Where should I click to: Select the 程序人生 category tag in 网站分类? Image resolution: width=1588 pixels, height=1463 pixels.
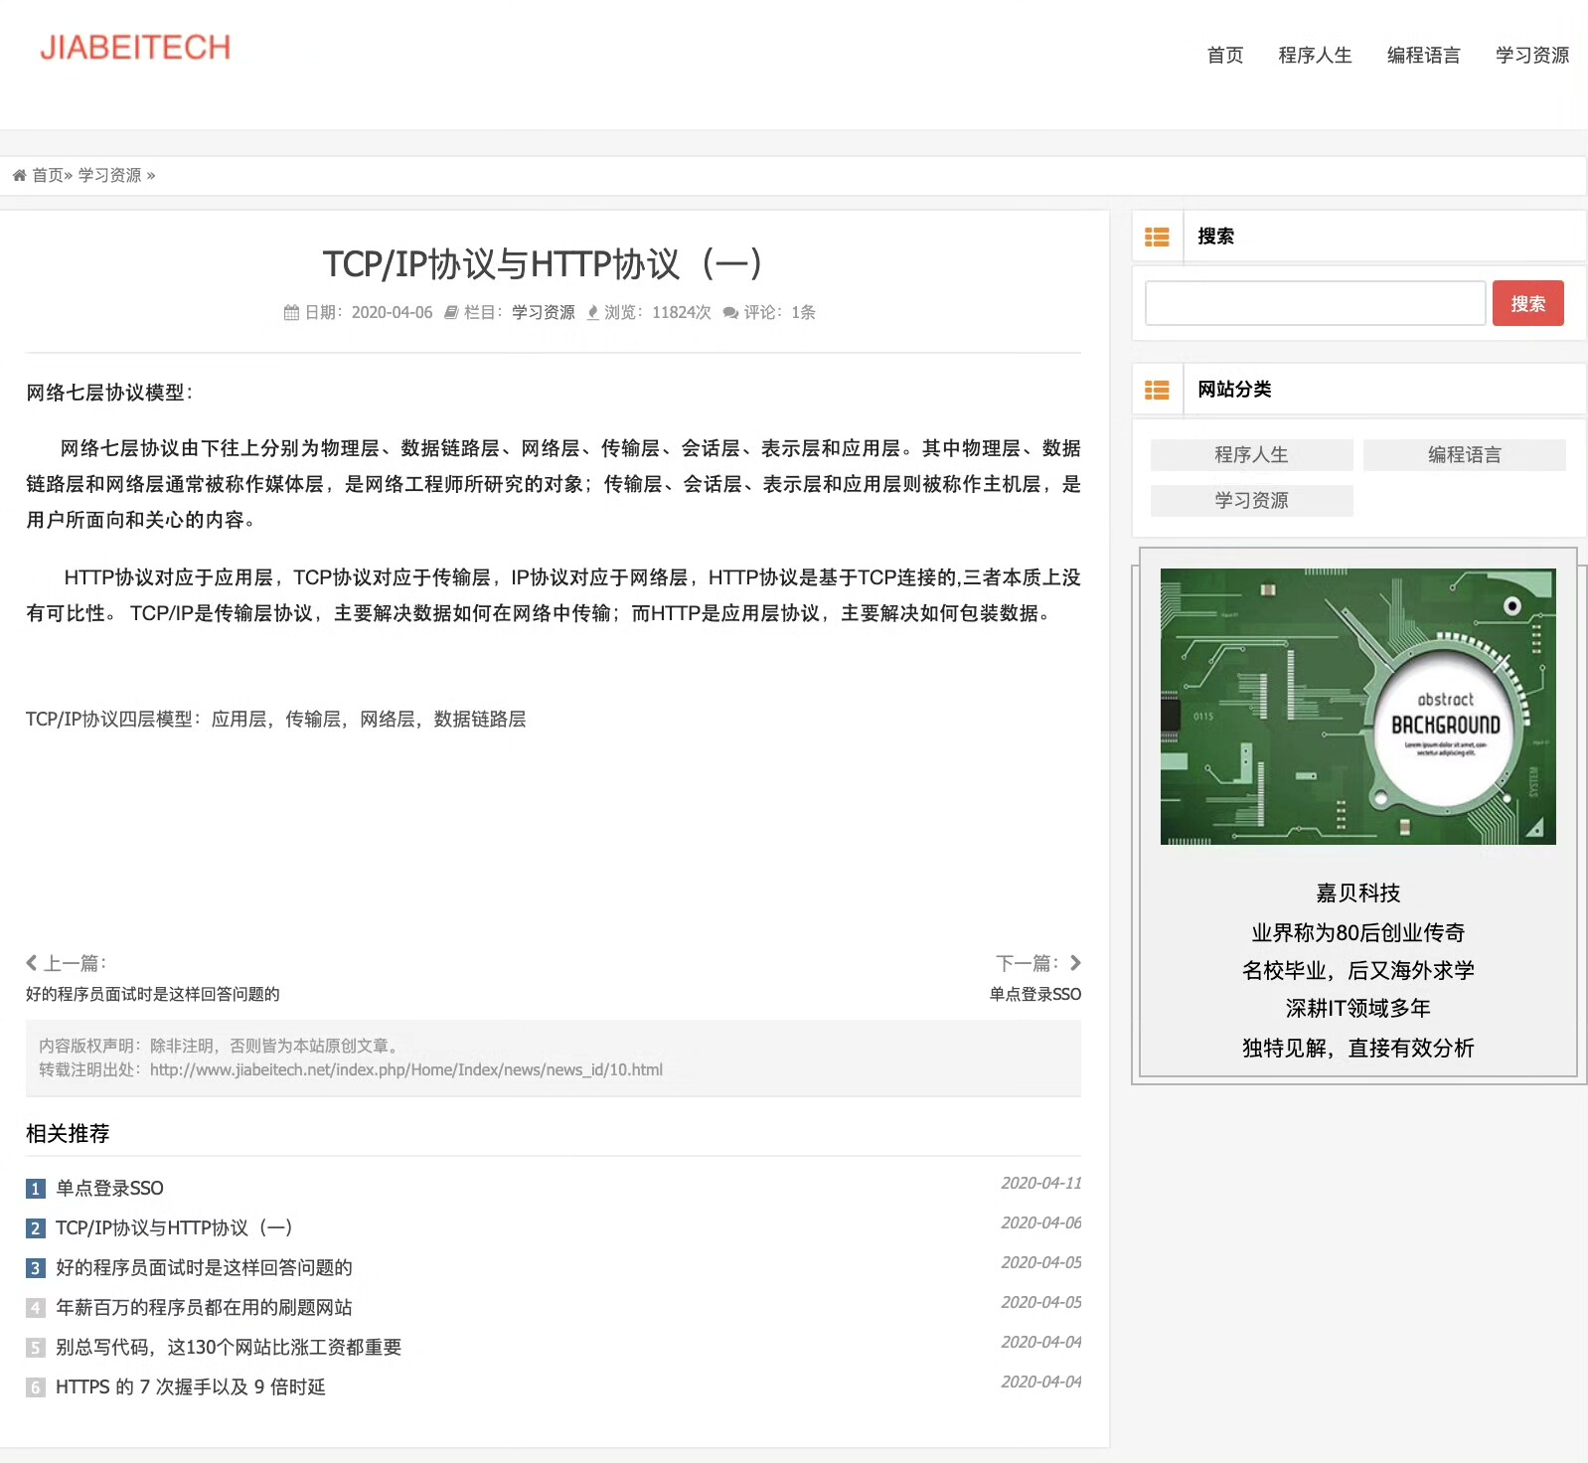coord(1252,455)
